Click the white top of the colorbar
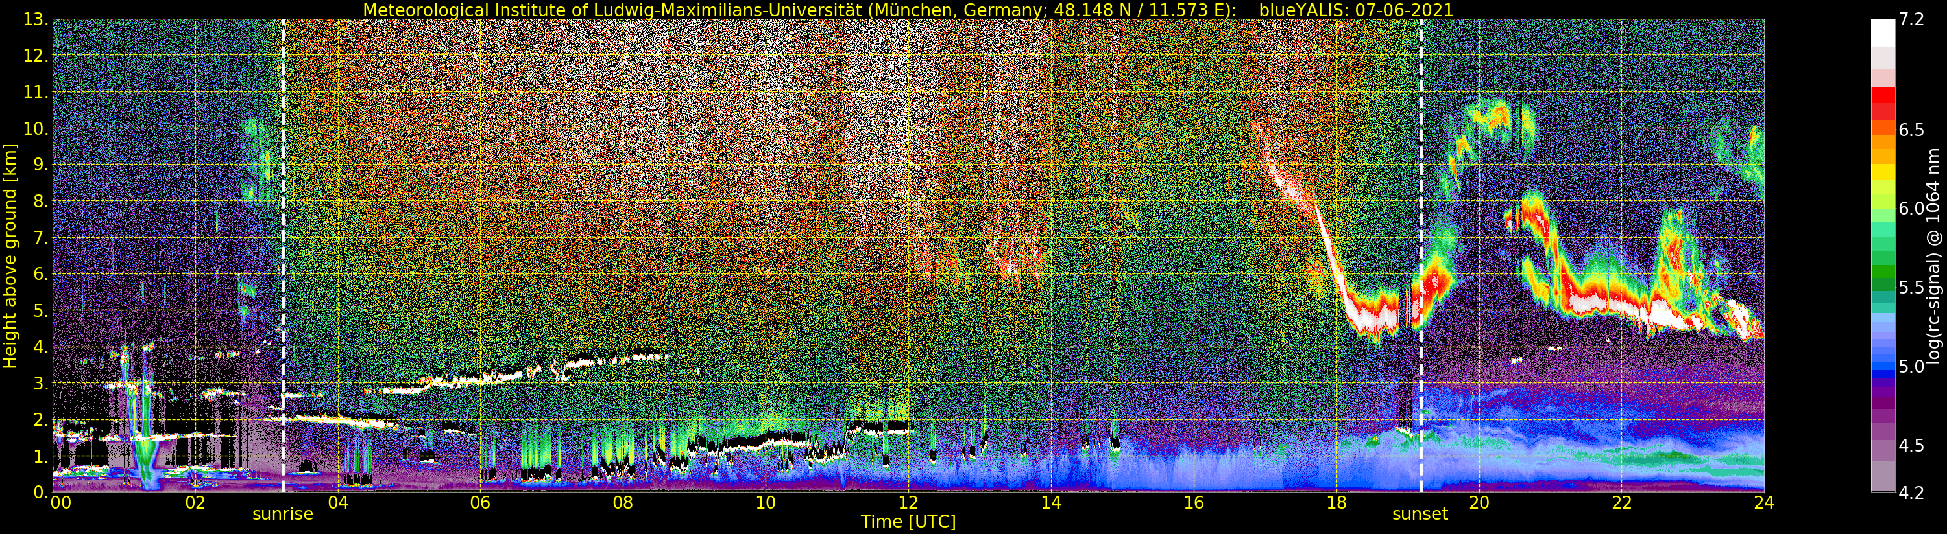Viewport: 1947px width, 534px height. [x=1883, y=33]
